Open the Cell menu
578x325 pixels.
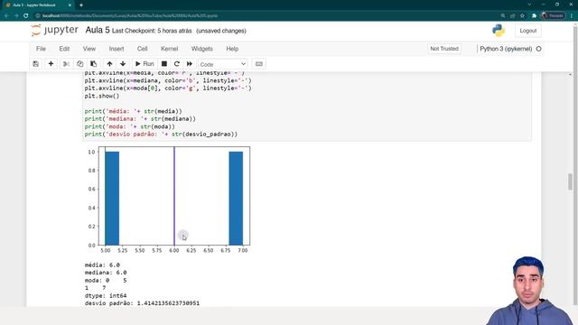pyautogui.click(x=143, y=49)
